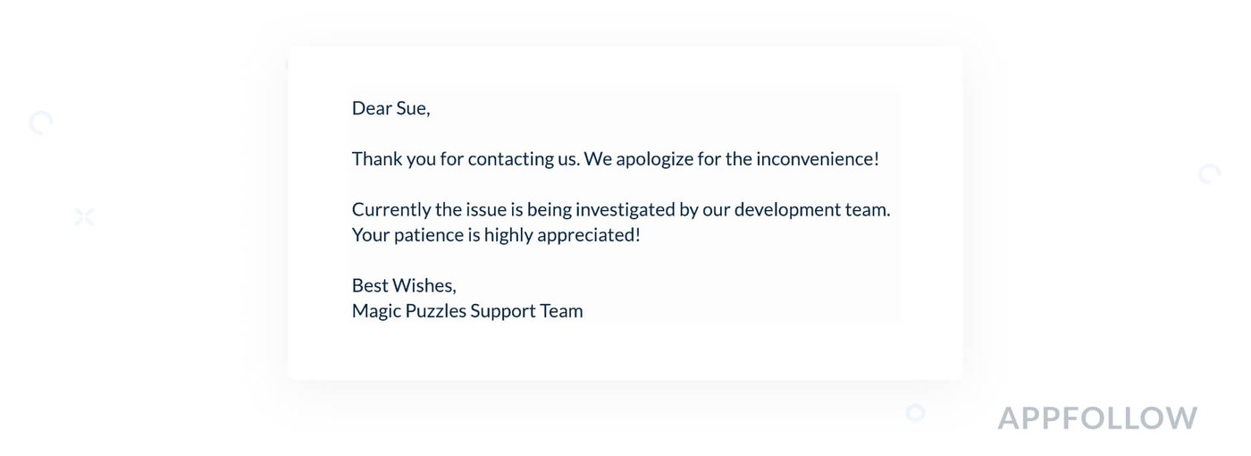Click the words "development team" in the message
This screenshot has width=1251, height=456.
811,209
